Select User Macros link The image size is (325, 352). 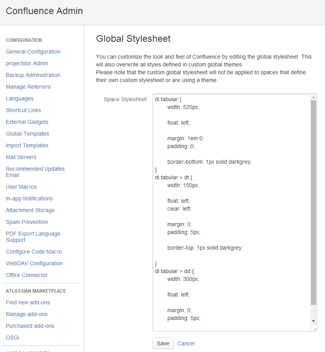coord(21,187)
